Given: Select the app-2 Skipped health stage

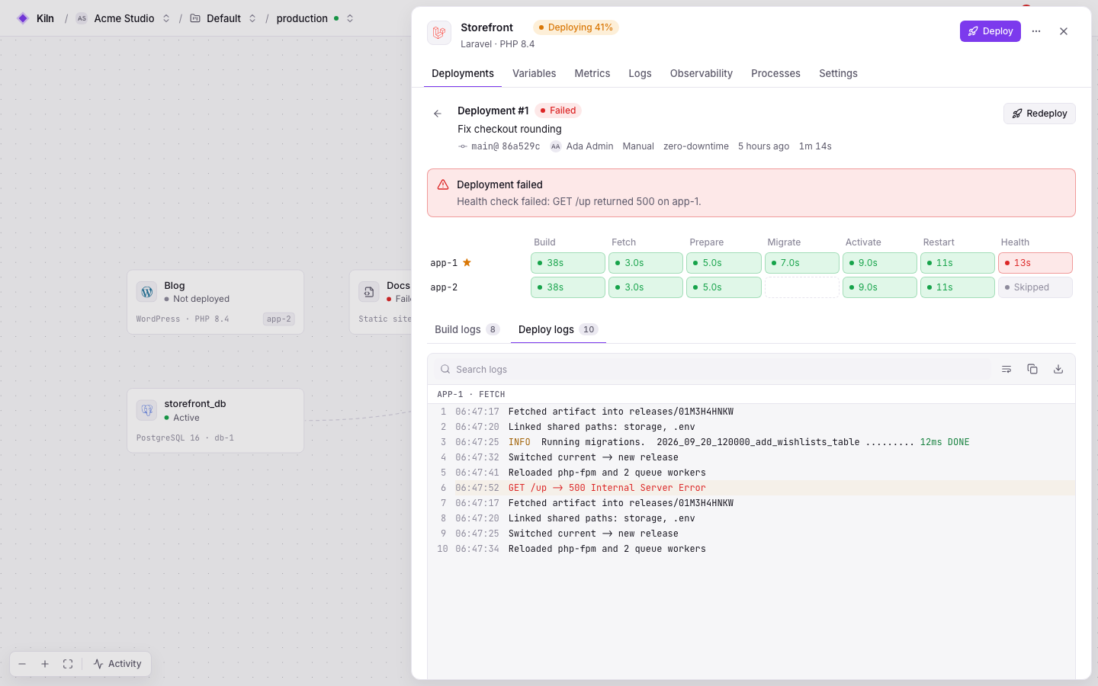Looking at the screenshot, I should [1035, 287].
